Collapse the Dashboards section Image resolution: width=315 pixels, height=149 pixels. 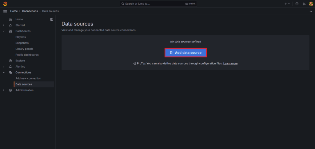click(x=4, y=31)
